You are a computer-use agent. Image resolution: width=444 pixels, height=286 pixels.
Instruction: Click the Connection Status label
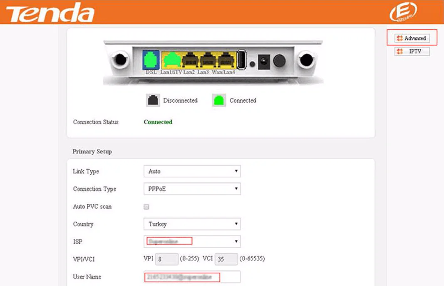click(96, 122)
